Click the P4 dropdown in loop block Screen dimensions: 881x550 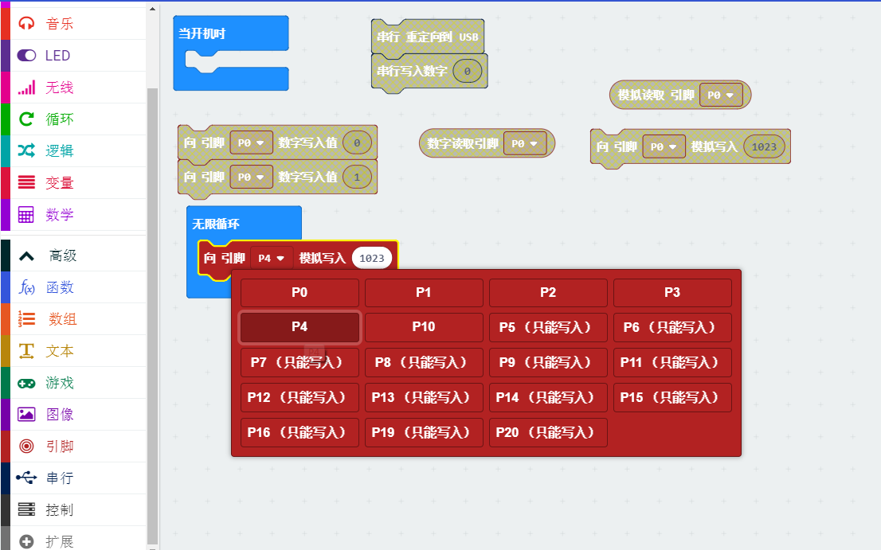point(272,258)
